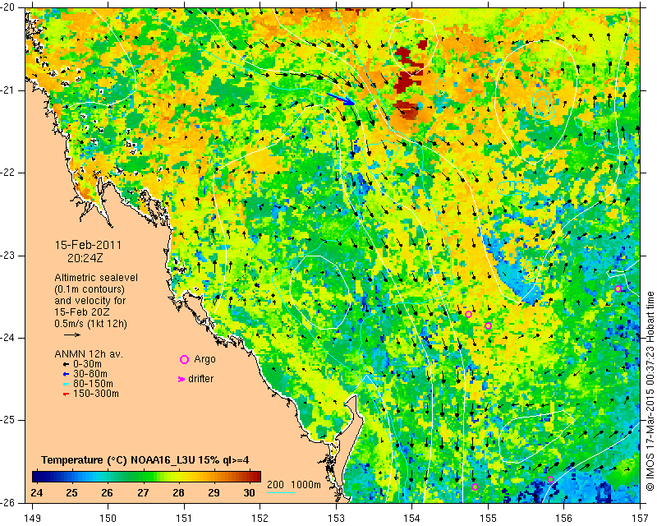Click the latitude axis label -26
Viewport: 657px width, 526px height.
point(8,503)
